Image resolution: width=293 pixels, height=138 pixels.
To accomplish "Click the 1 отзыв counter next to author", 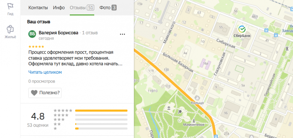I will 90,33.
